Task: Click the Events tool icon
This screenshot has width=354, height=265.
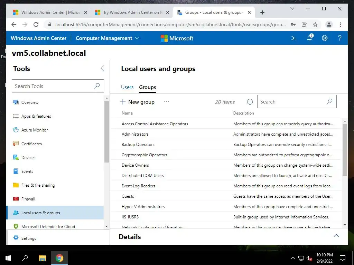Action: 16,171
